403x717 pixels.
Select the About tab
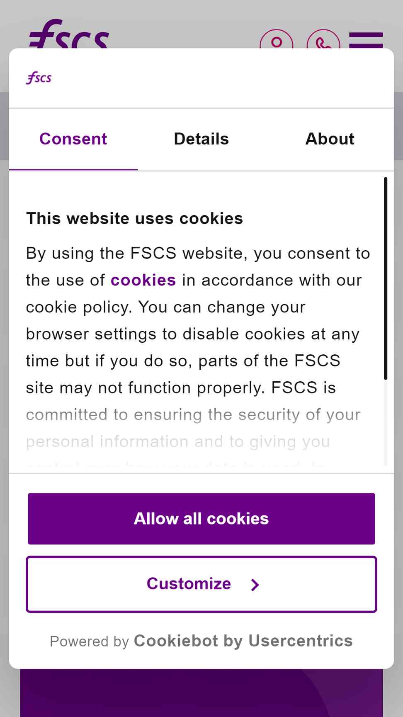(330, 139)
